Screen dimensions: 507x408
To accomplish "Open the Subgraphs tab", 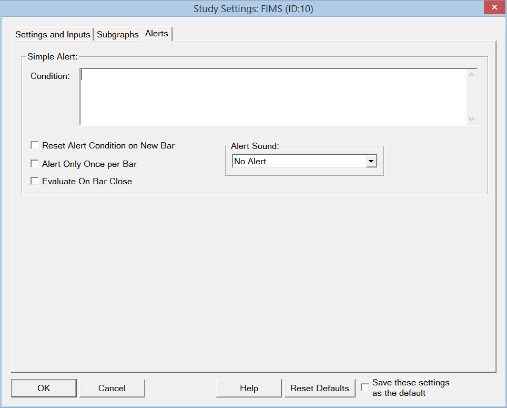I will (x=118, y=34).
